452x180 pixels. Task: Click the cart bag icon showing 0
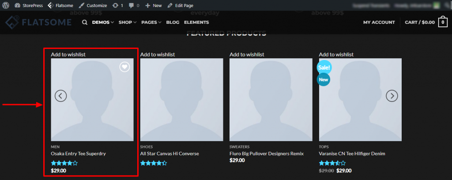coord(443,22)
